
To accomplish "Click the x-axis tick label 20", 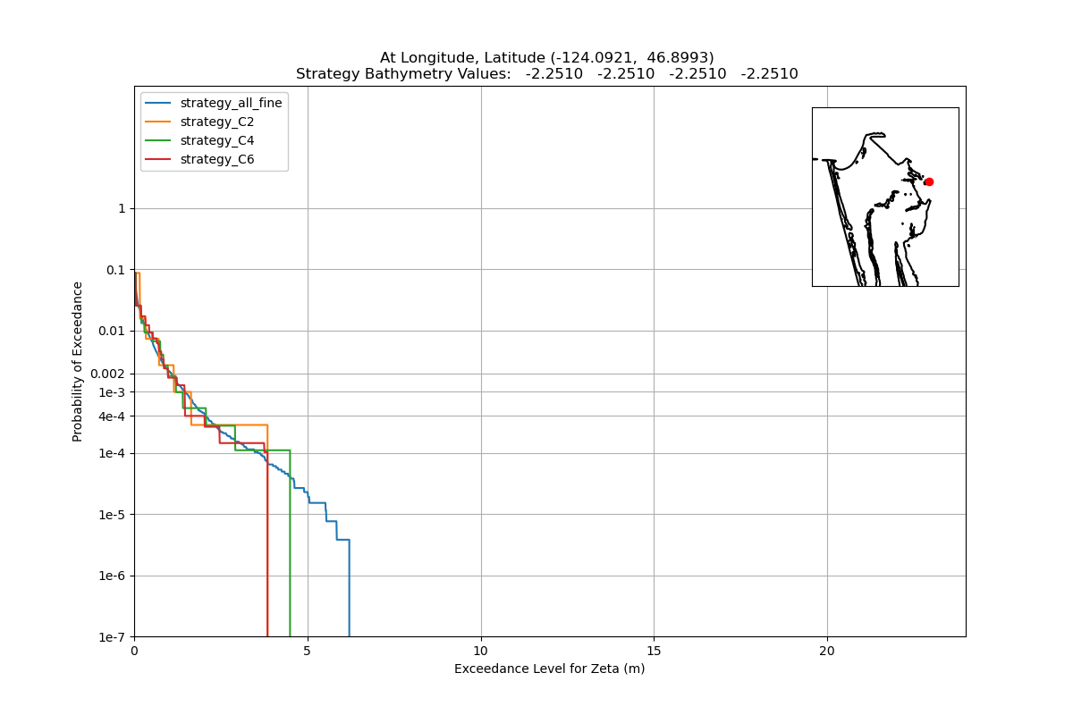I will coord(827,650).
